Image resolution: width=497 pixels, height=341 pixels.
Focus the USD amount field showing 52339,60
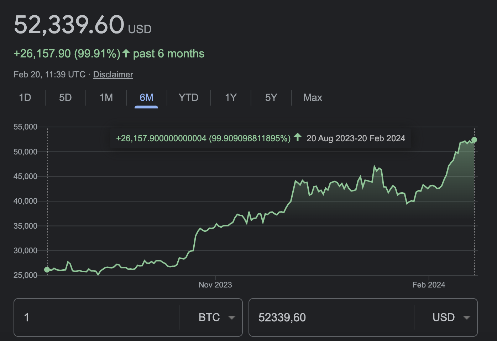[x=331, y=317]
